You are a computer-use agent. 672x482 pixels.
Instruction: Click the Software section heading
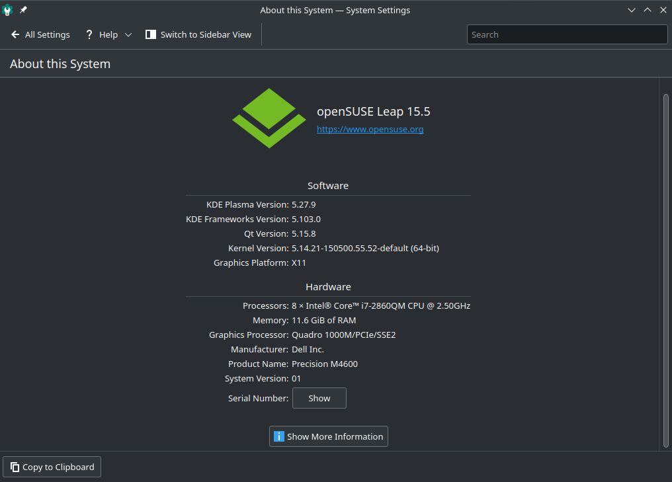[x=328, y=186]
